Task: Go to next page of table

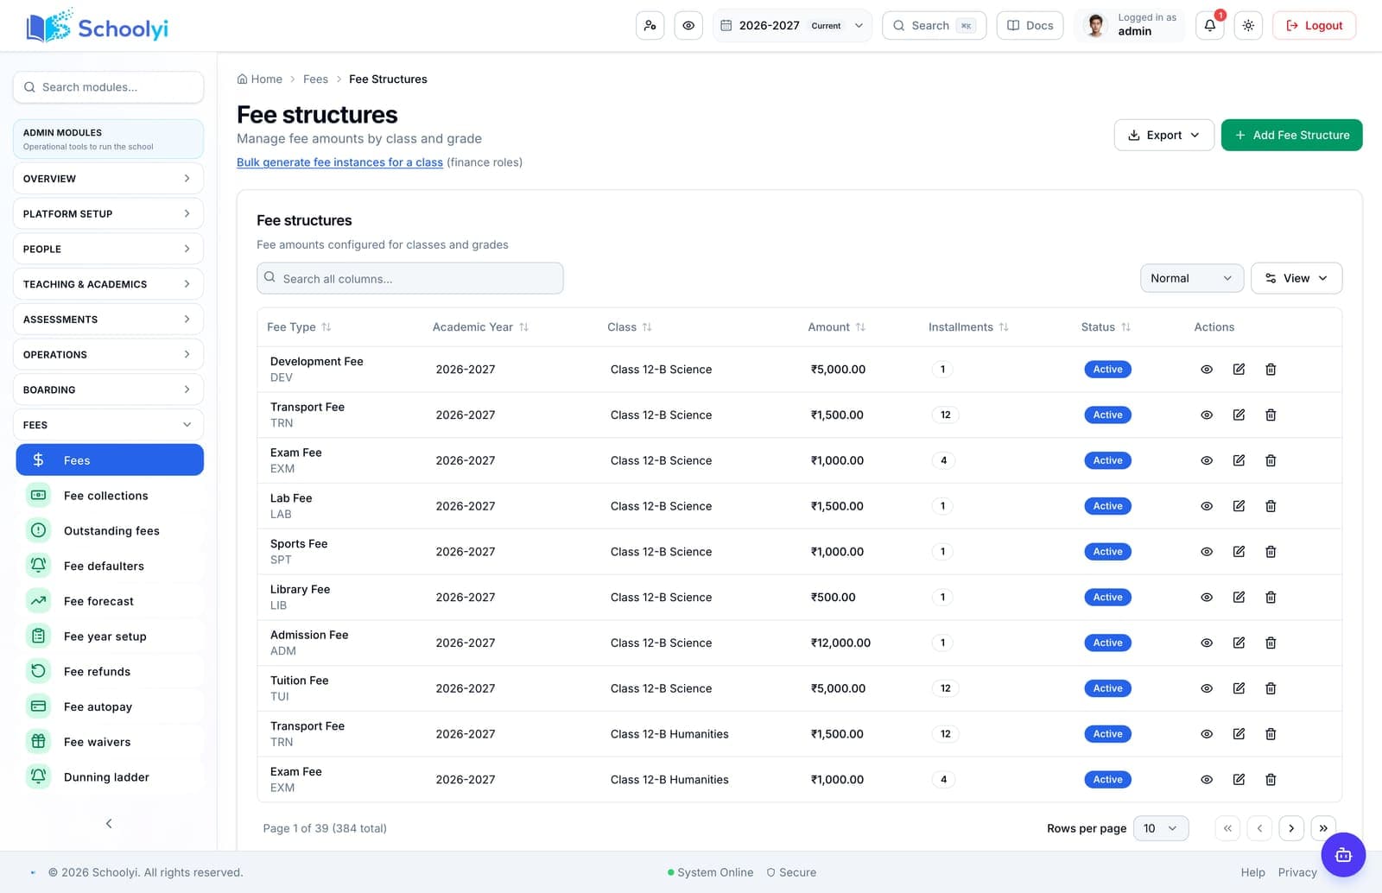Action: tap(1291, 828)
